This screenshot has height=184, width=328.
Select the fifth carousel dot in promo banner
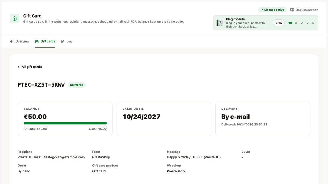[313, 23]
